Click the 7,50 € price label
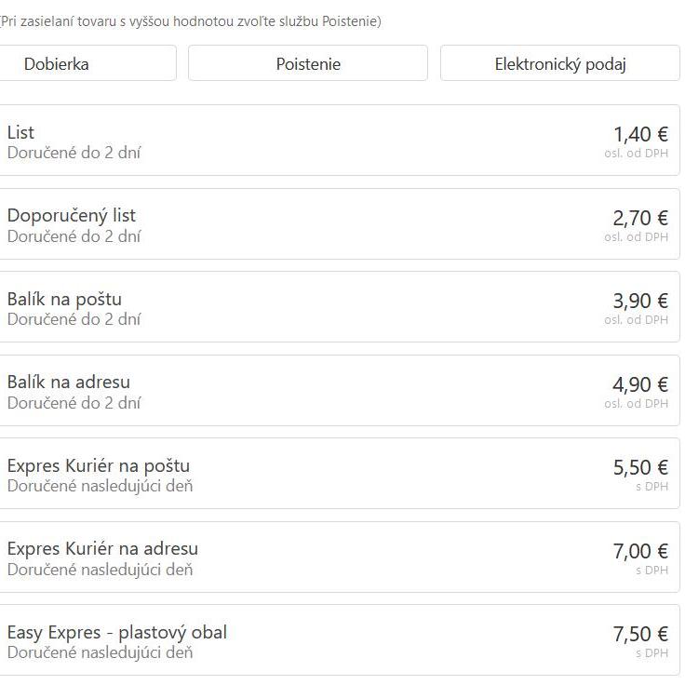 [x=640, y=635]
